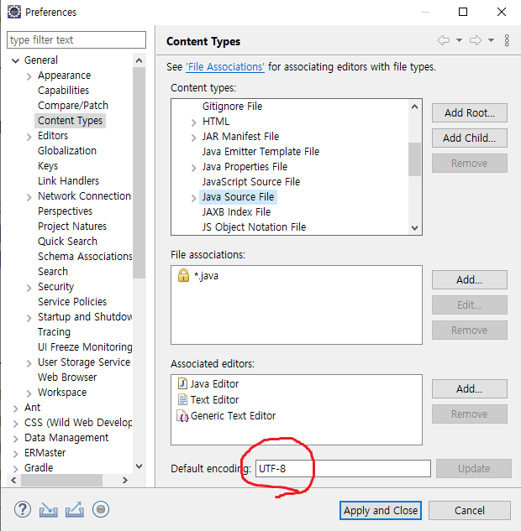Image resolution: width=521 pixels, height=531 pixels.
Task: Toggle the Oomph recorder icon
Action: (101, 509)
